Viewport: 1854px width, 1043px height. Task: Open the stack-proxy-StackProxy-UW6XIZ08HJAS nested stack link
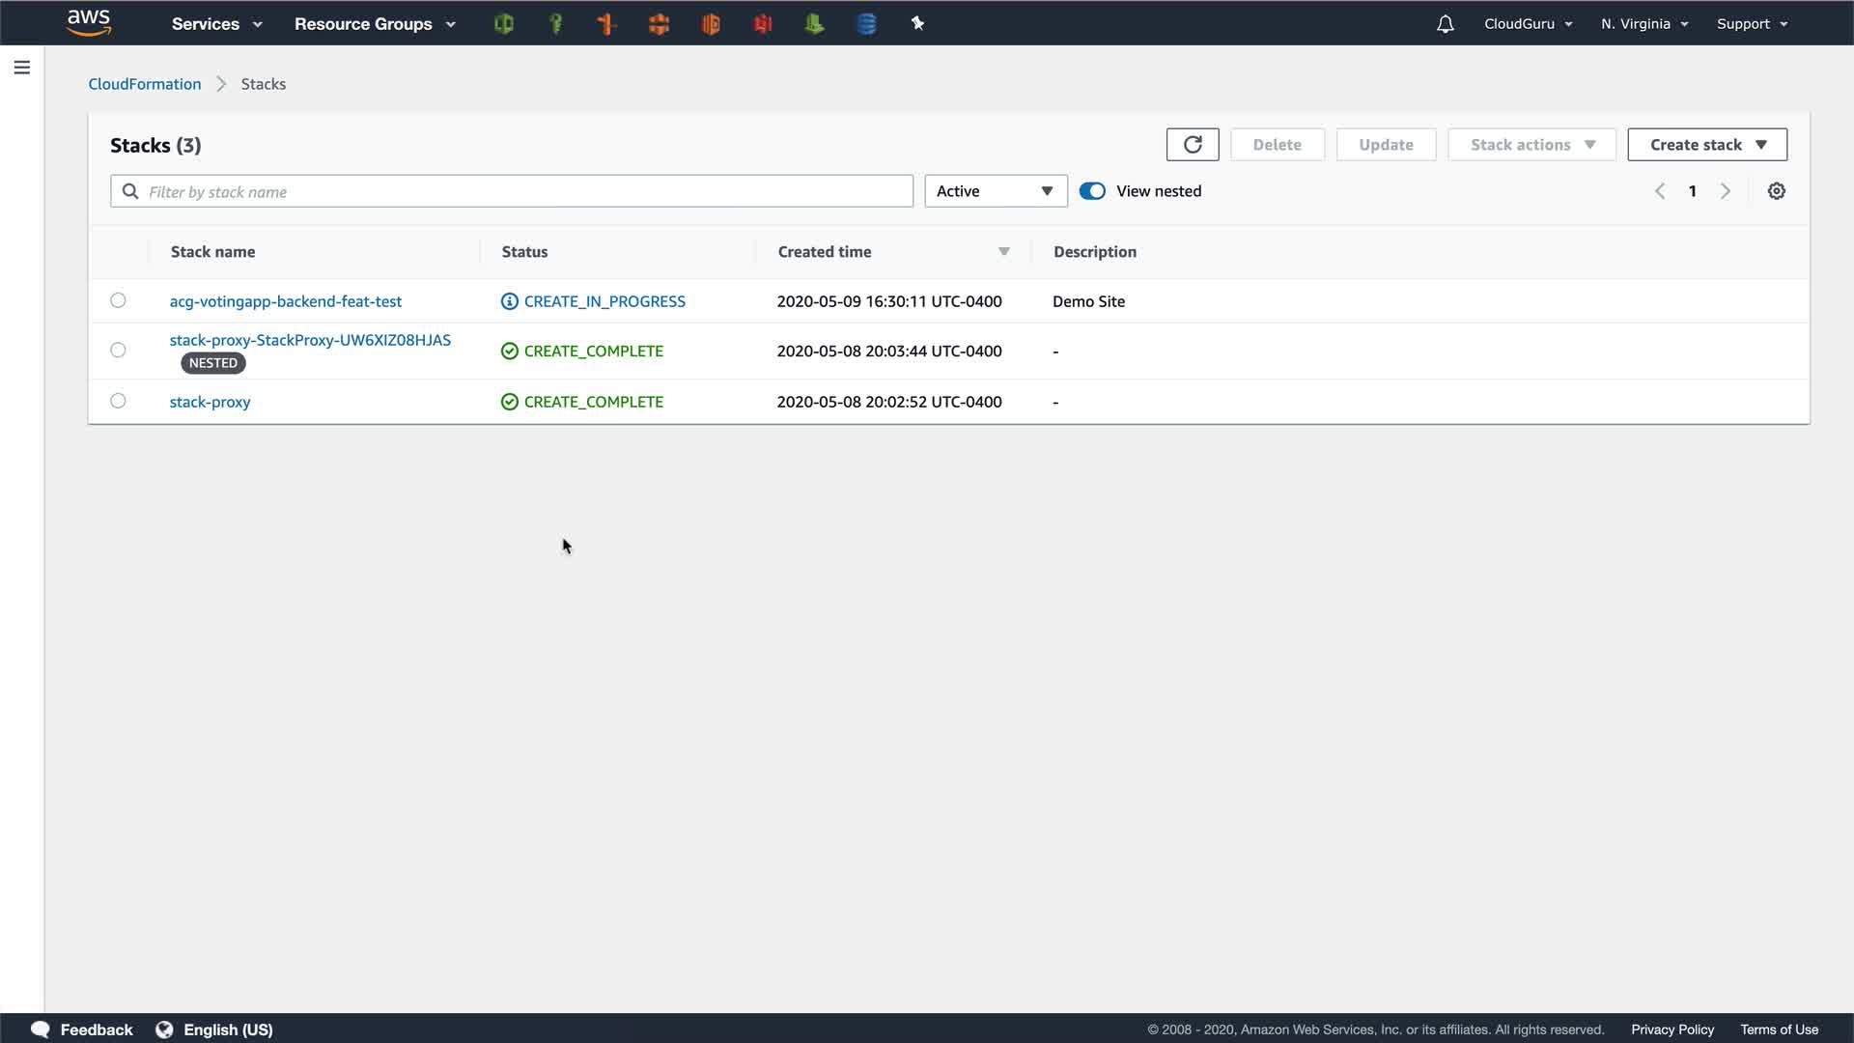tap(310, 340)
